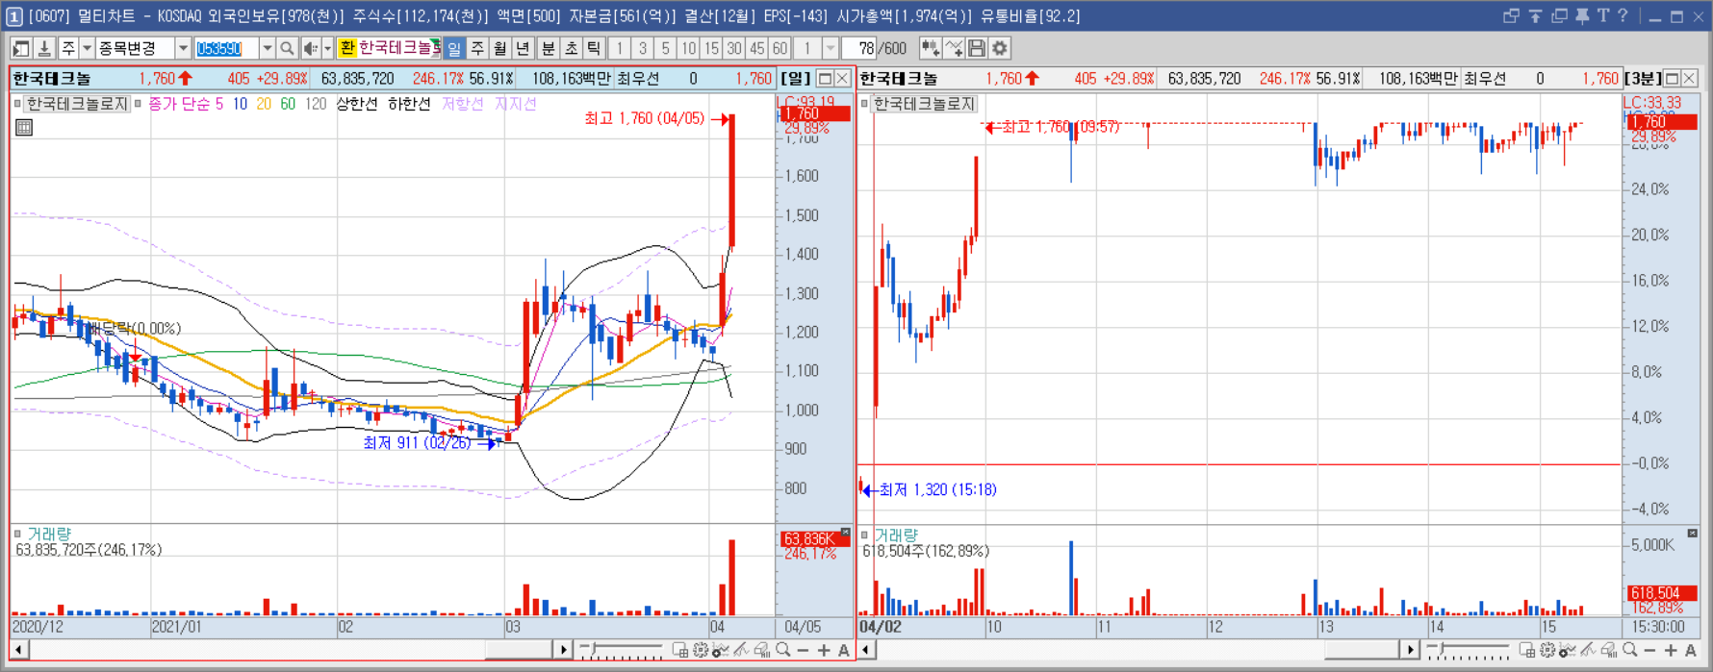Viewport: 1713px width, 672px height.
Task: Maximize the daily chart pane
Action: [825, 79]
